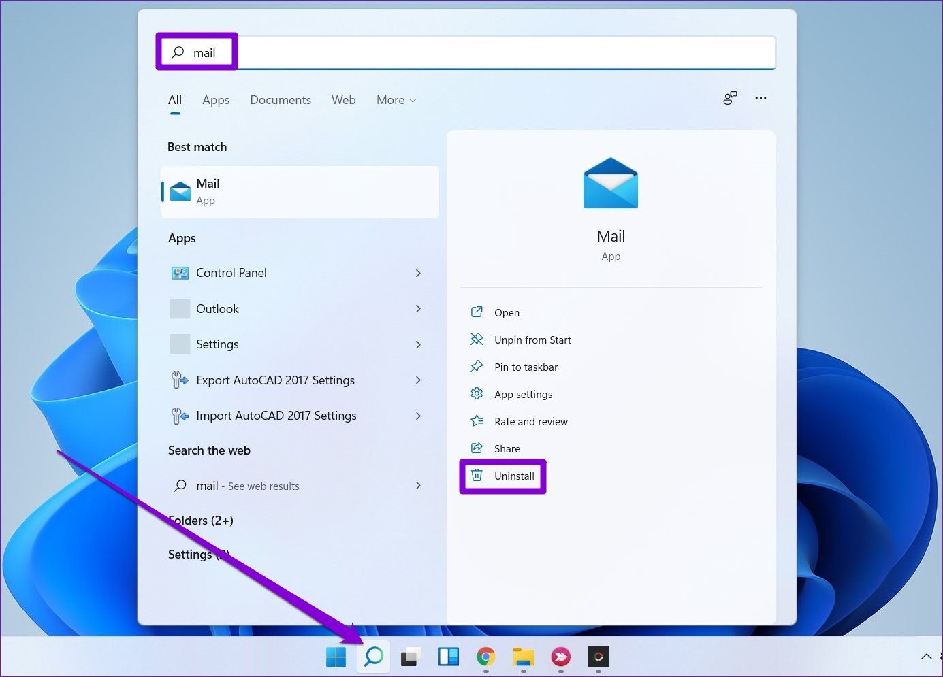The height and width of the screenshot is (677, 943).
Task: Expand the More filters dropdown
Action: coord(396,100)
